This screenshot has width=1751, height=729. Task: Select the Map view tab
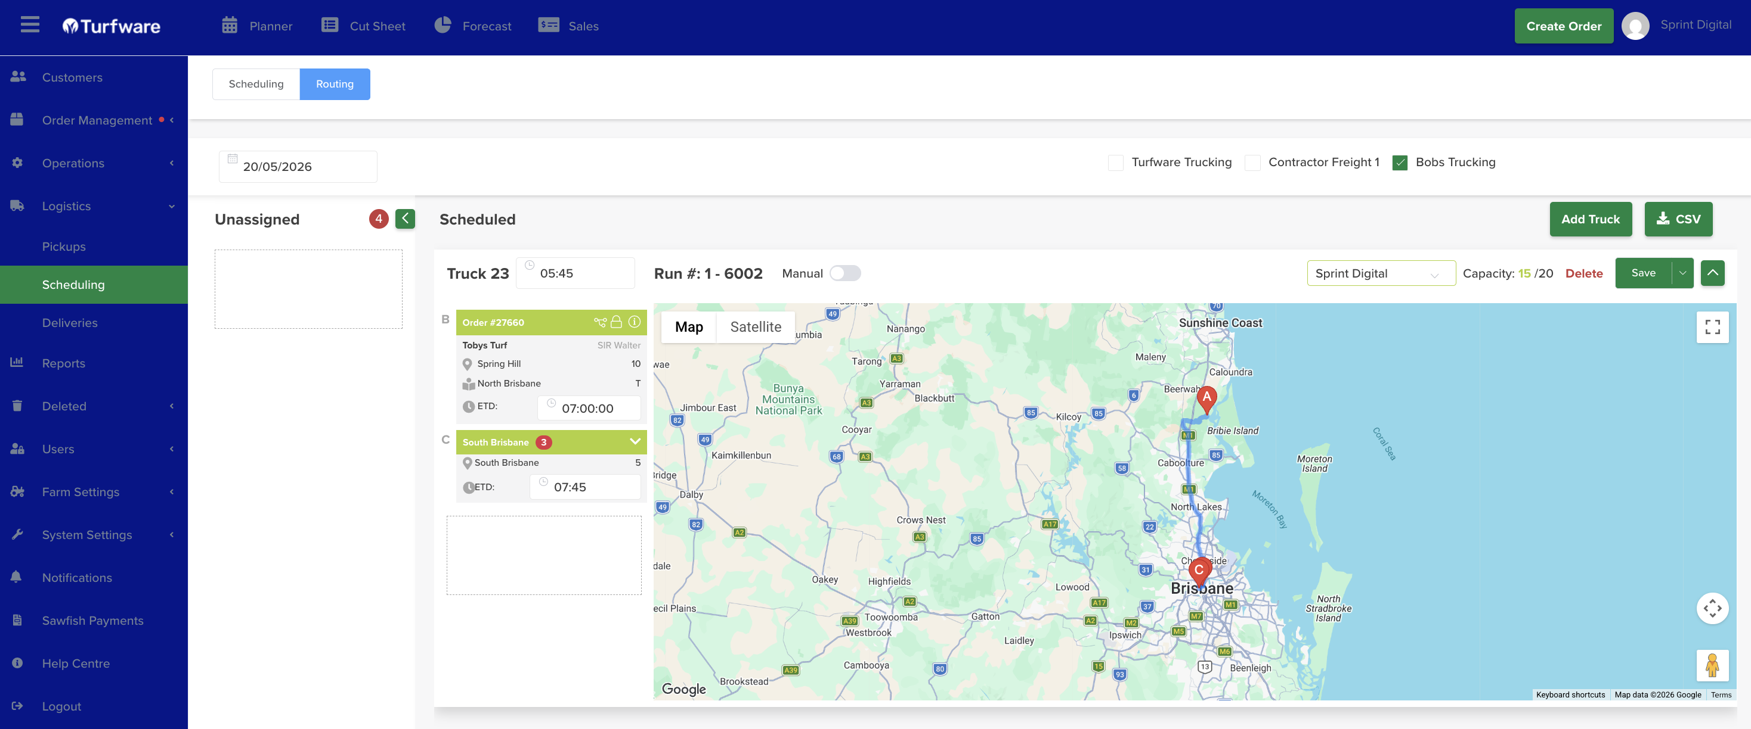tap(689, 326)
